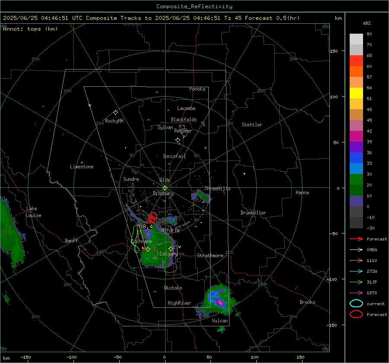Click the yellow diamond marker below RedDeer

(x=178, y=140)
